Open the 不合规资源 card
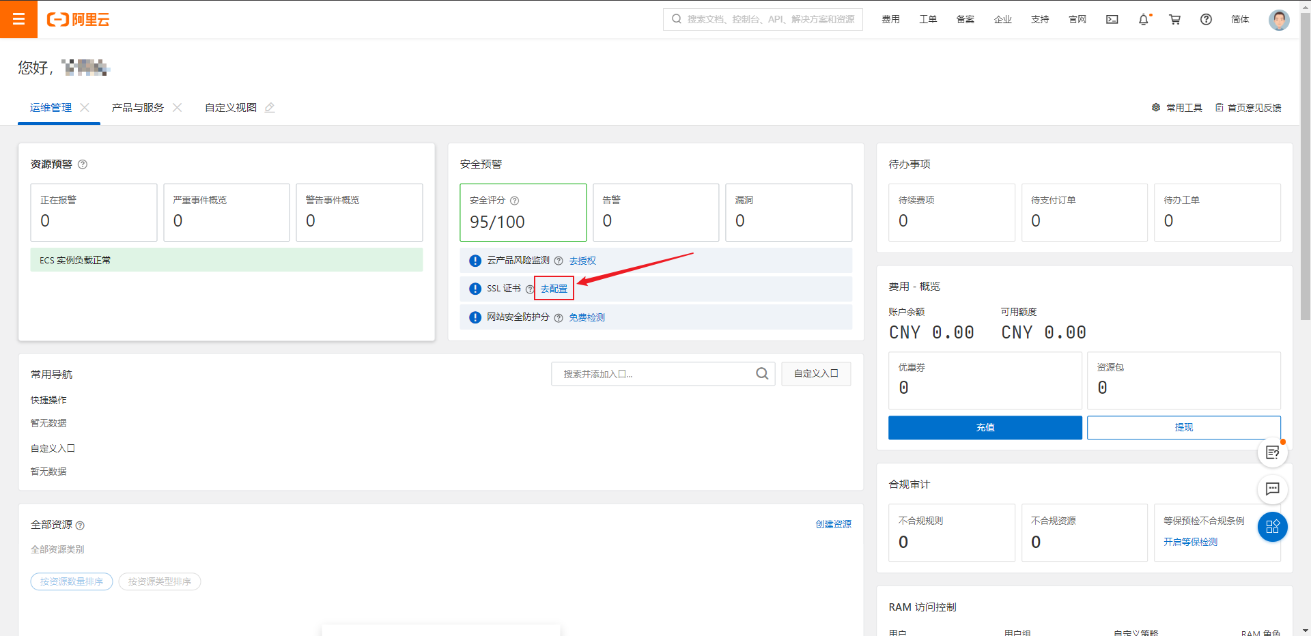This screenshot has width=1311, height=636. [x=1084, y=533]
